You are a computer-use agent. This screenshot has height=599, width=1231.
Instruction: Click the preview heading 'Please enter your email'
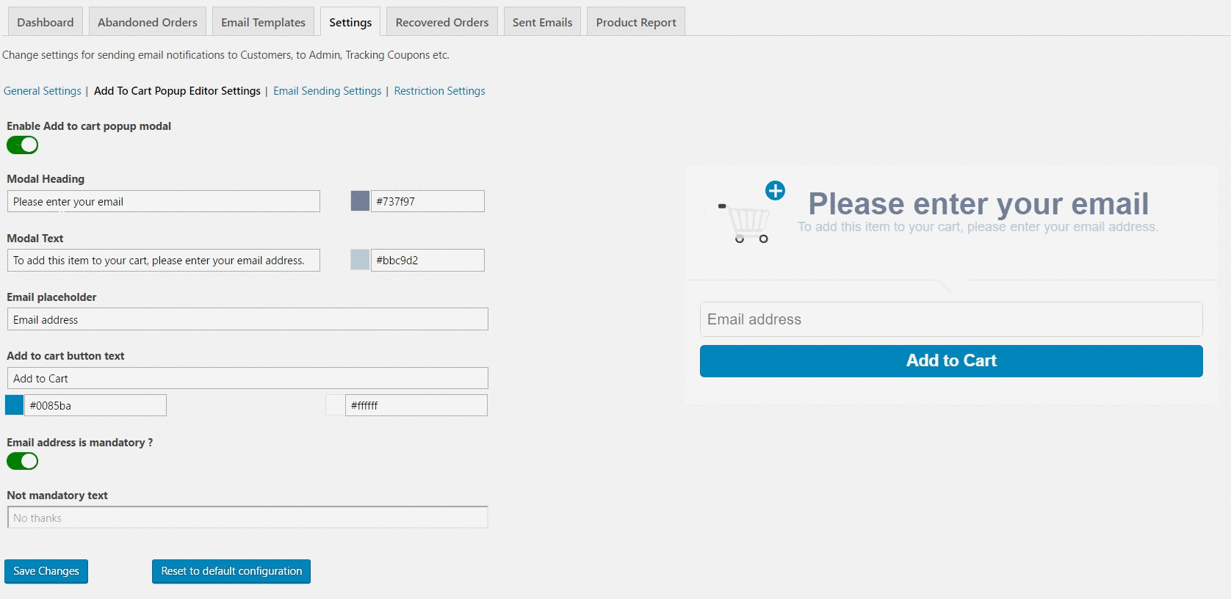point(978,203)
